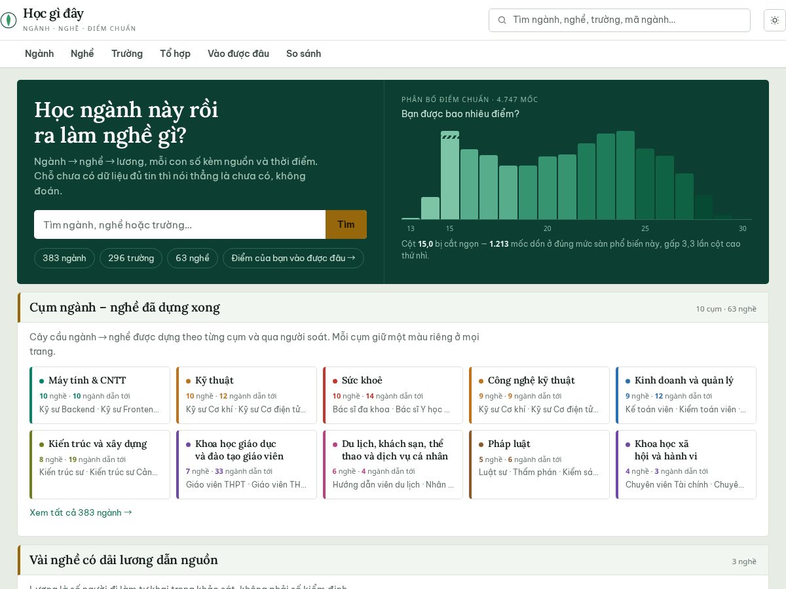Open the Kinh doanh và quản lý card
This screenshot has height=589, width=786.
pos(686,395)
